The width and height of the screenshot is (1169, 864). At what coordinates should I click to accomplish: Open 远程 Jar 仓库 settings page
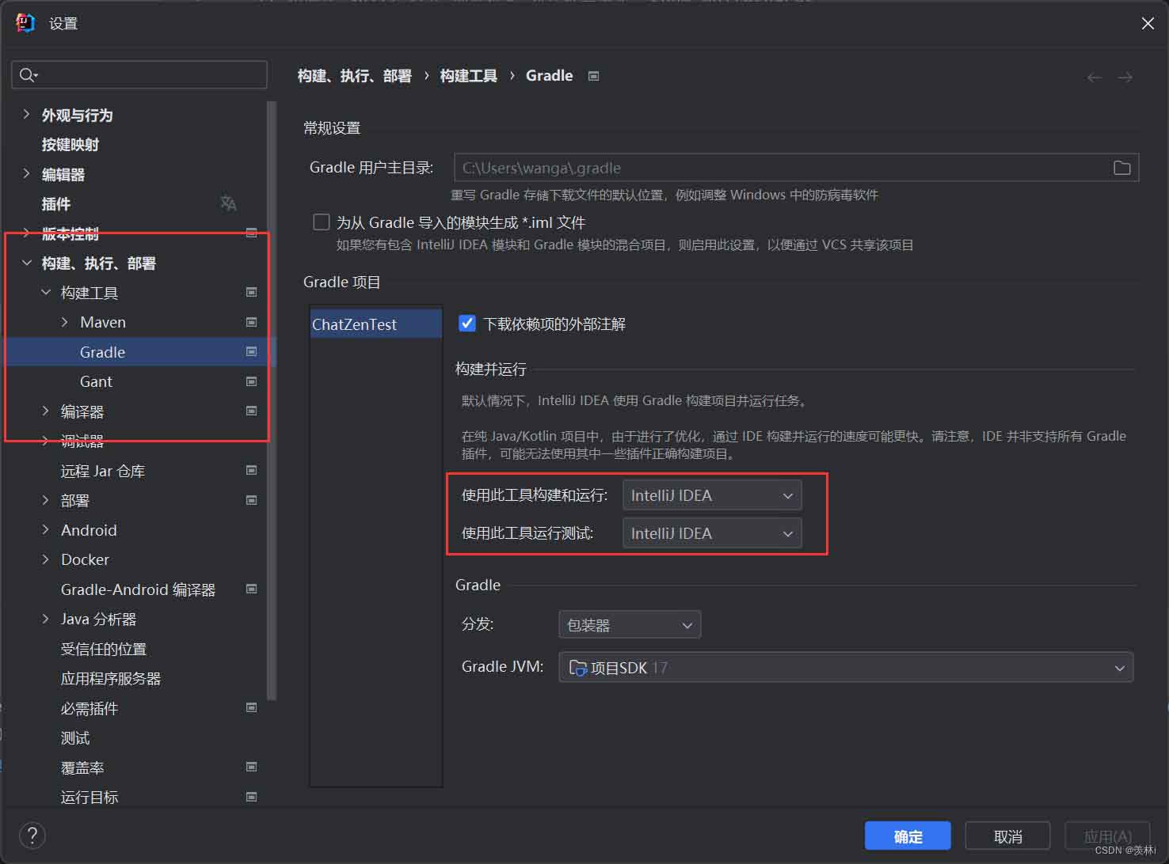click(x=103, y=471)
